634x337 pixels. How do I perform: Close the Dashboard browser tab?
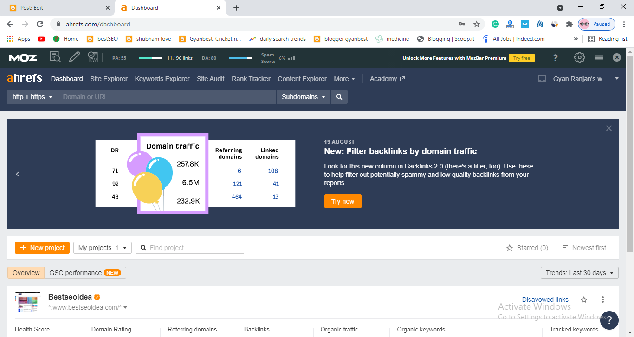[x=218, y=8]
